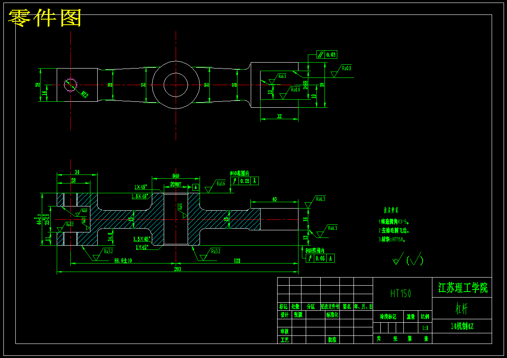Select the upper 1.5X45° chamfer callout
Image resolution: width=507 pixels, height=358 pixels.
pos(140,196)
